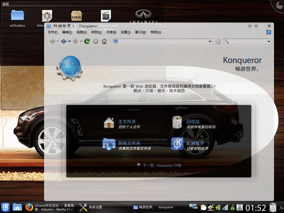Click the desktop pager icon in the panel
Viewport: 284px width, 213px height.
point(193,207)
